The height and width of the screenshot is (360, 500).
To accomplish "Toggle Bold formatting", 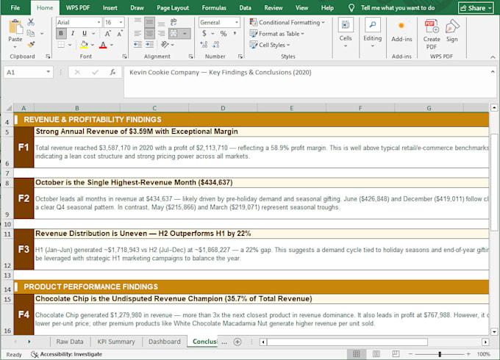I will pos(61,34).
